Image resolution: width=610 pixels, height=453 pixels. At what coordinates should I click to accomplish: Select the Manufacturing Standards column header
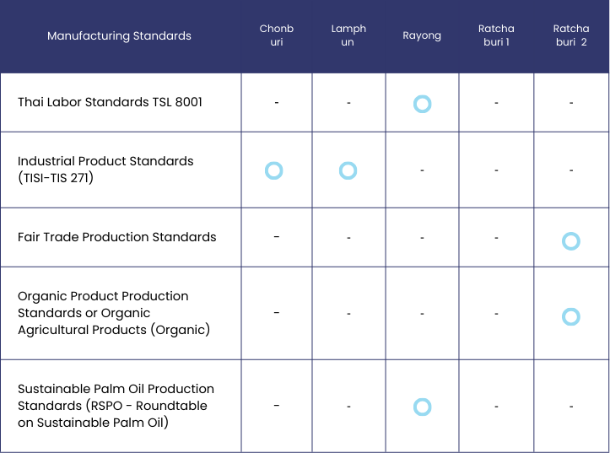click(119, 35)
